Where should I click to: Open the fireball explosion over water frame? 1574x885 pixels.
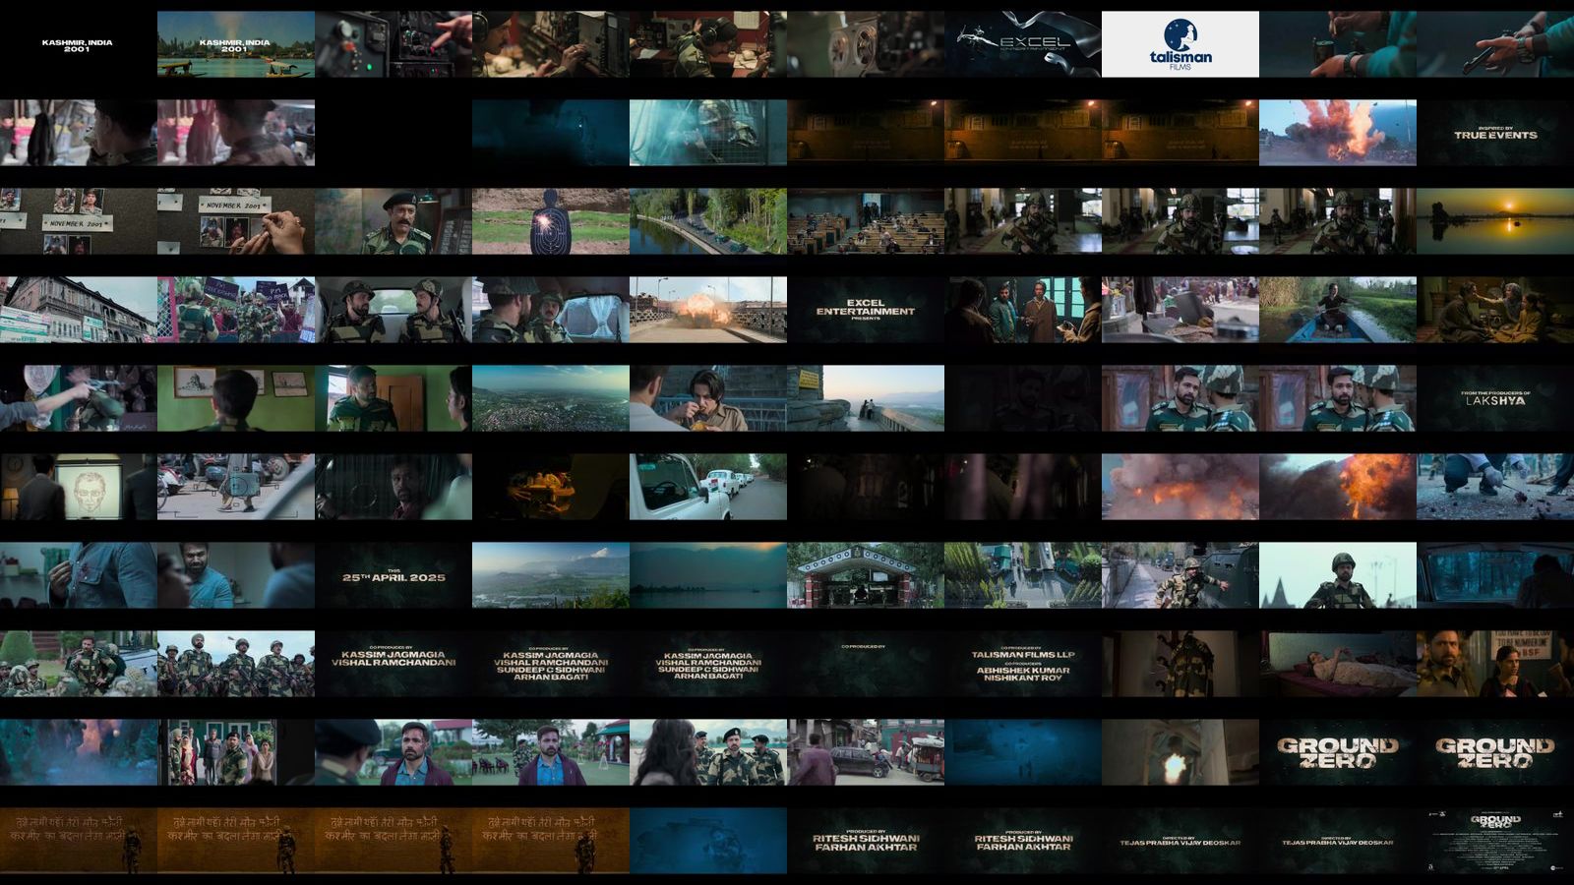[x=1338, y=133]
